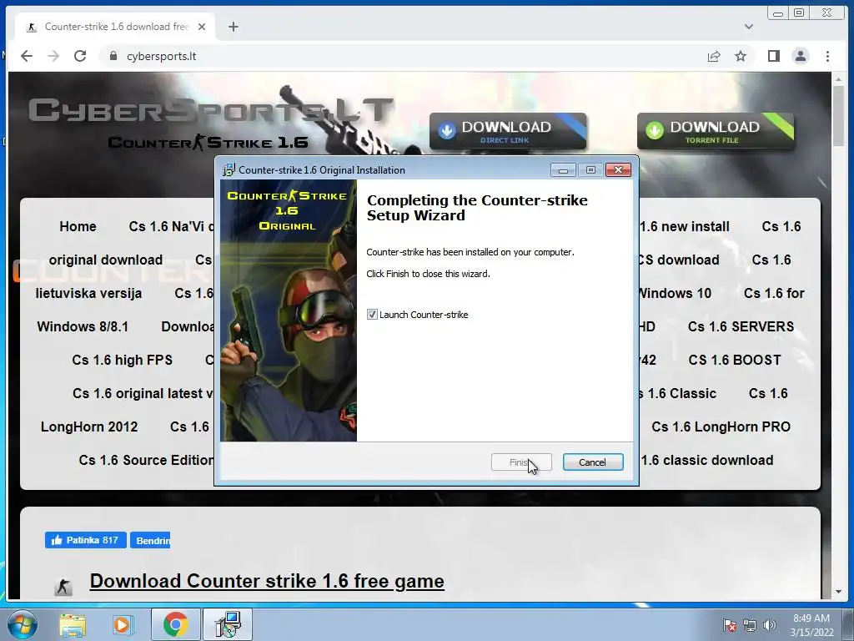Viewport: 854px width, 641px height.
Task: Click Cancel in the setup wizard
Action: pos(593,462)
